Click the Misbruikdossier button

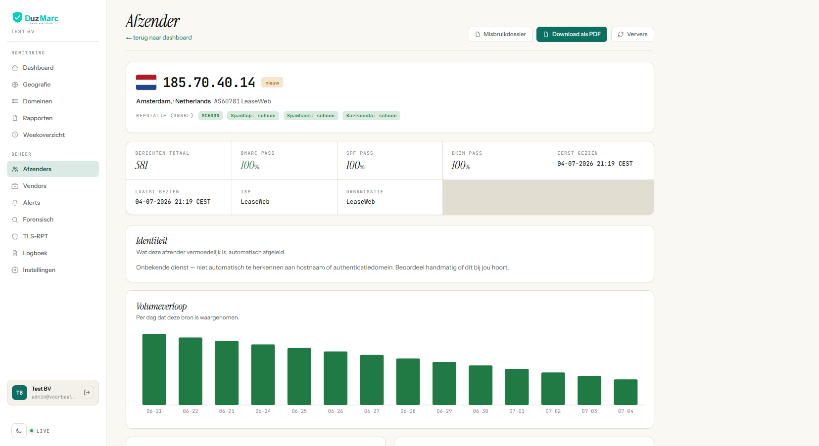pyautogui.click(x=500, y=34)
